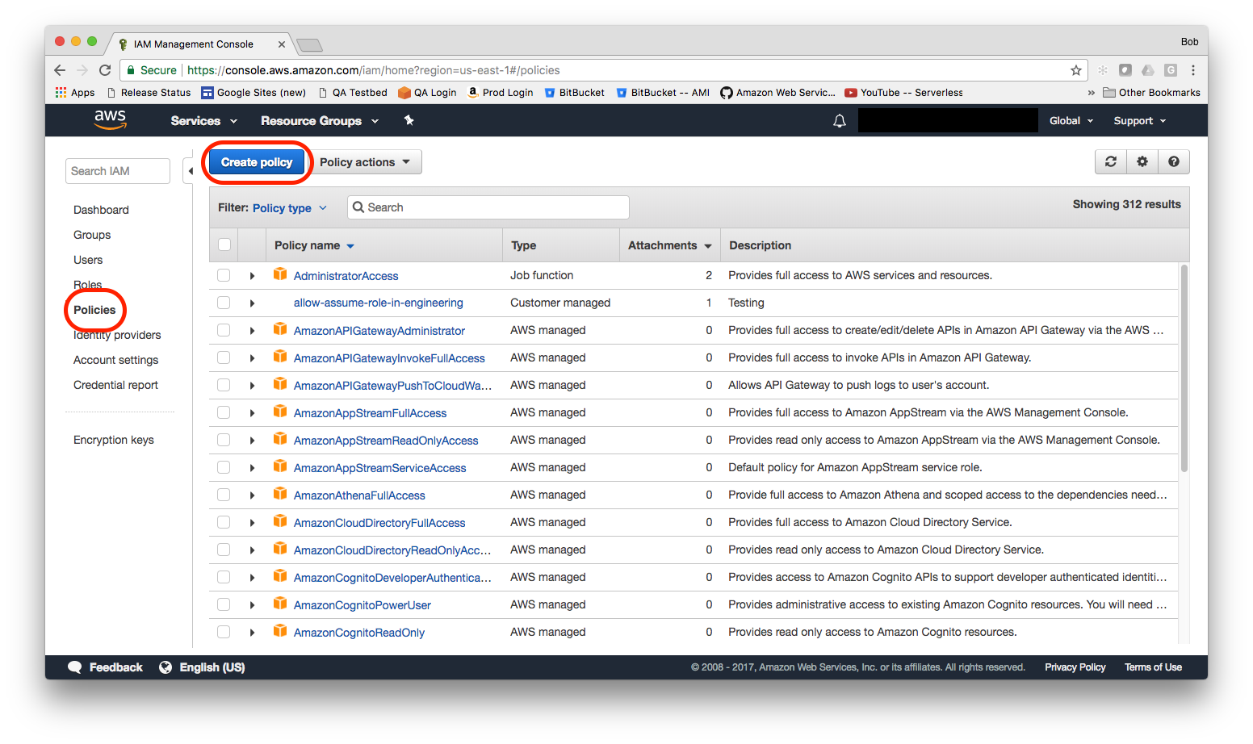1253x744 pixels.
Task: Expand the AdministratorAccess row details arrow
Action: click(252, 276)
